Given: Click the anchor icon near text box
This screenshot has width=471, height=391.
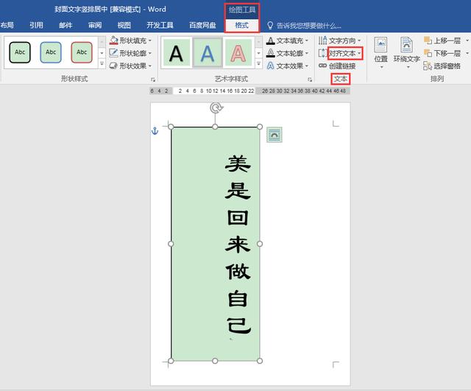Looking at the screenshot, I should pyautogui.click(x=155, y=131).
